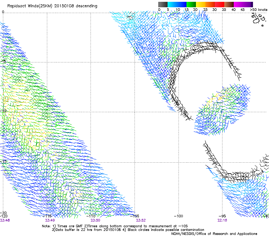269x236 pixels.
Task: Select the '40' legend scale label
Action: tap(233, 10)
